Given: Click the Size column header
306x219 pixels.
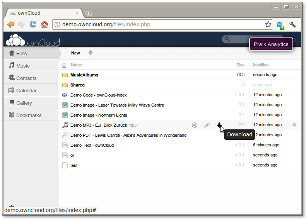Looking at the screenshot, I should point(240,65).
